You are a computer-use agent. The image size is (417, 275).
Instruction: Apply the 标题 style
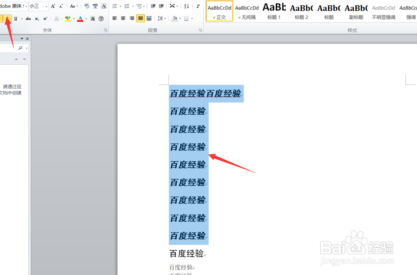[329, 11]
